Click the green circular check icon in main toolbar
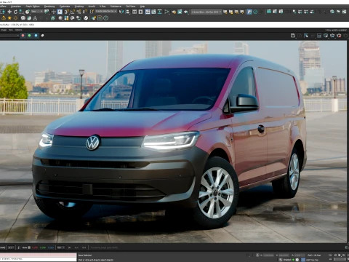The height and width of the screenshot is (262, 349). (x=255, y=12)
